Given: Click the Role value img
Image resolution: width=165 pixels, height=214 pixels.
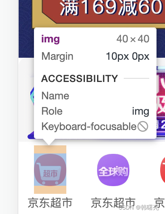Looking at the screenshot, I should pyautogui.click(x=141, y=111).
